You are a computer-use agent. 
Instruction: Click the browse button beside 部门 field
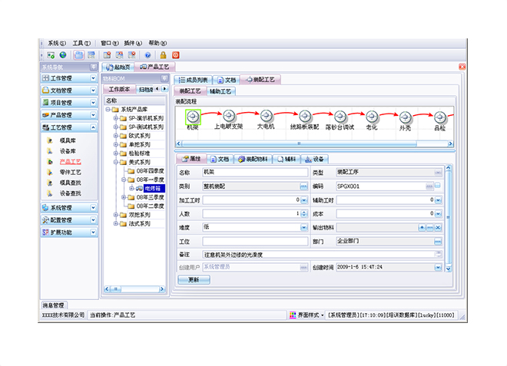(438, 241)
